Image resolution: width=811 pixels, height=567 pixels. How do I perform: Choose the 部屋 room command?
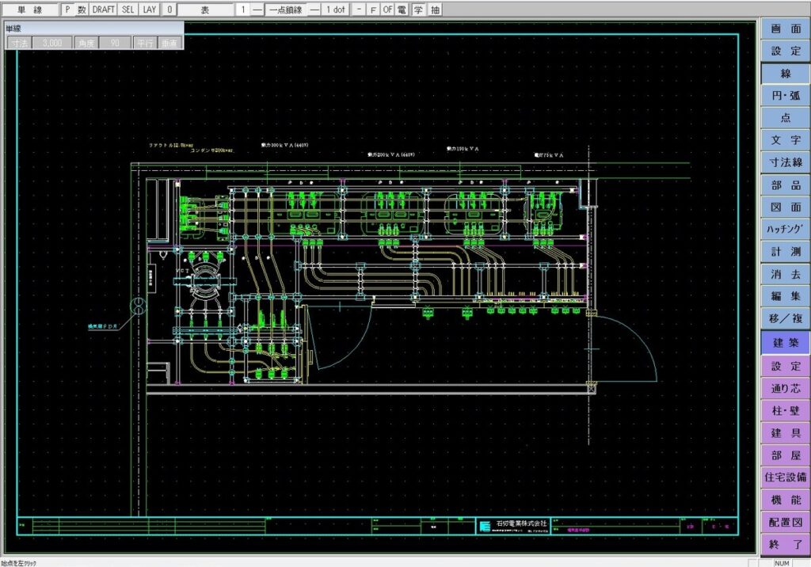(785, 455)
